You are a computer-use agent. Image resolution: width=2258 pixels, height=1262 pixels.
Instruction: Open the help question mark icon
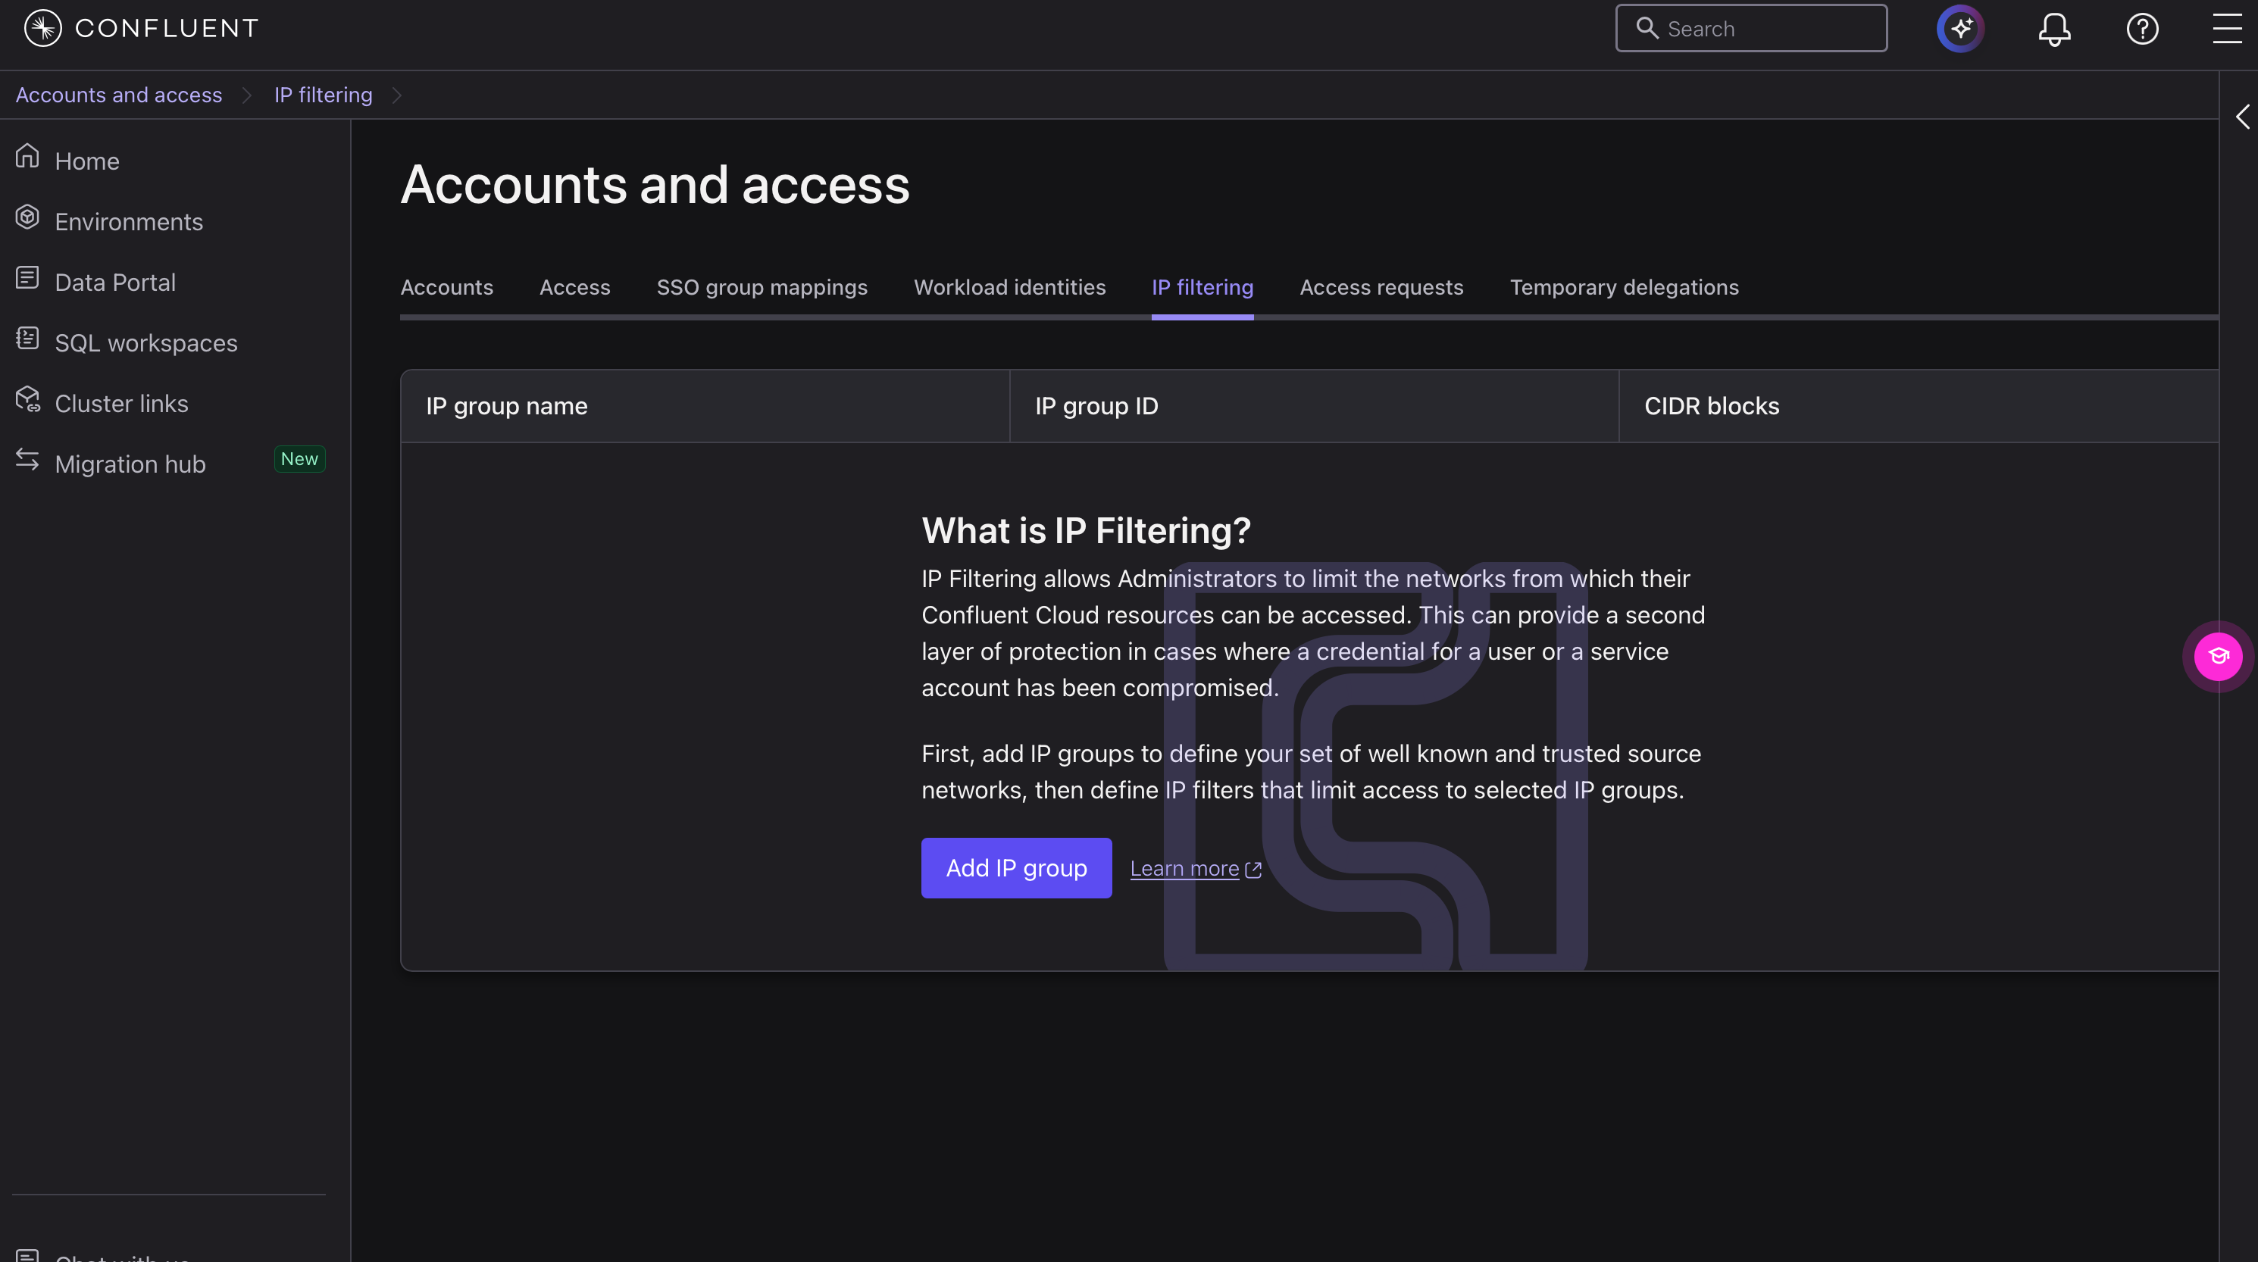(2142, 29)
